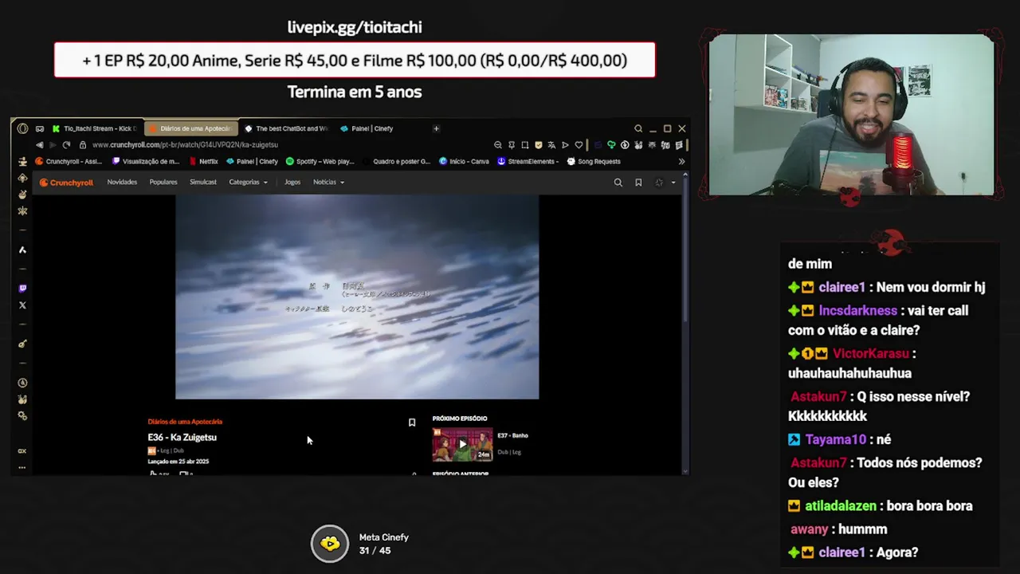Click chat username claireе1 saying Agora?
Viewport: 1020px width, 574px height.
[841, 552]
